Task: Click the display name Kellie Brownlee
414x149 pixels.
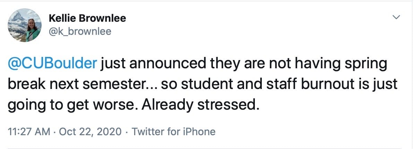Action: point(87,18)
